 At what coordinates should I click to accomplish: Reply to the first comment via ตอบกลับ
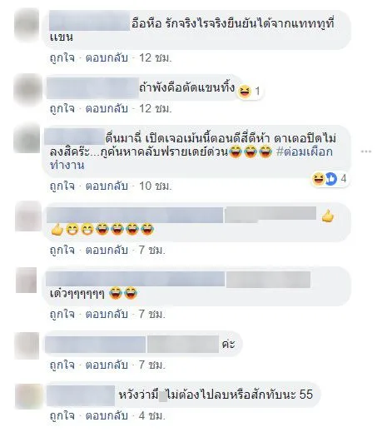pos(107,58)
